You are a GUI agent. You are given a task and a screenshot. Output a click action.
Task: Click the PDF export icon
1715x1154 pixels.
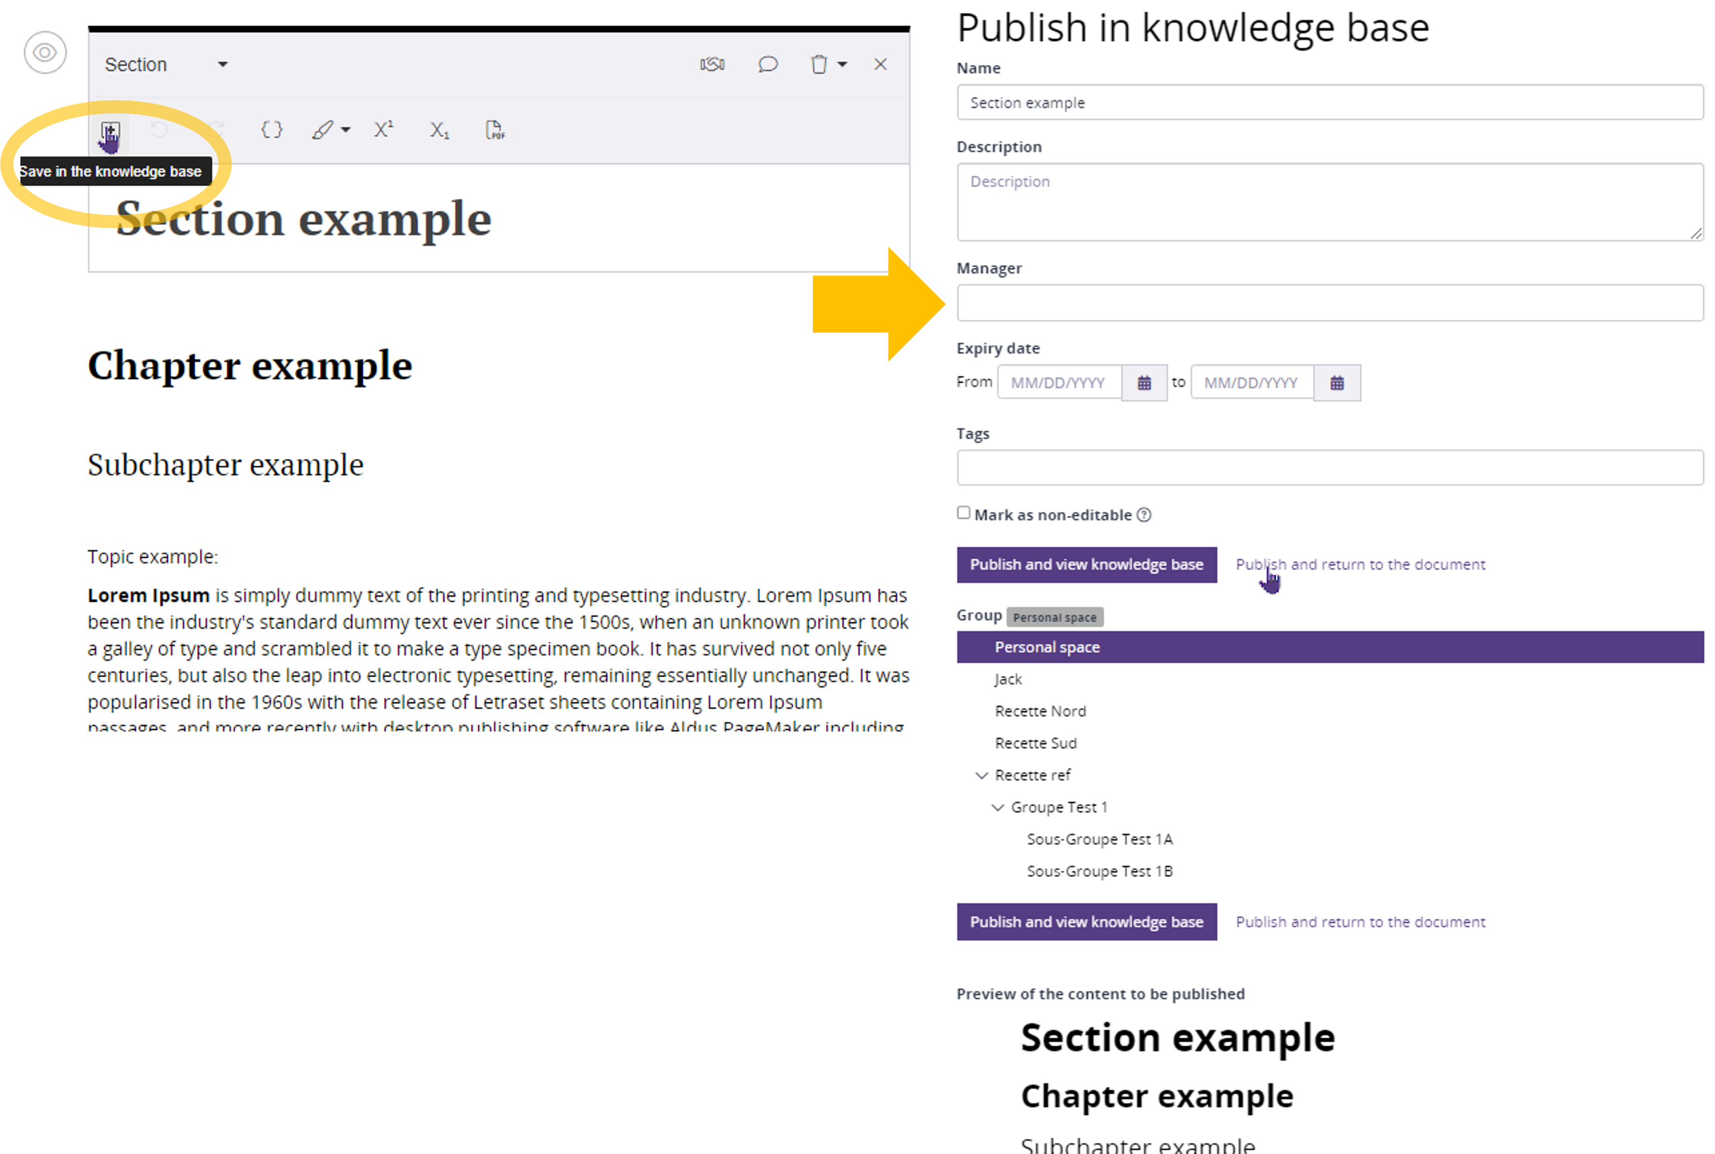[495, 130]
